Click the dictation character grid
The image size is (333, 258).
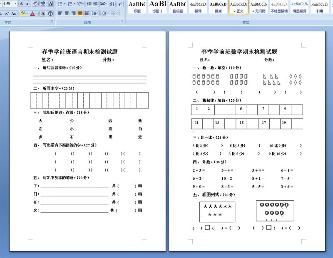pos(89,101)
